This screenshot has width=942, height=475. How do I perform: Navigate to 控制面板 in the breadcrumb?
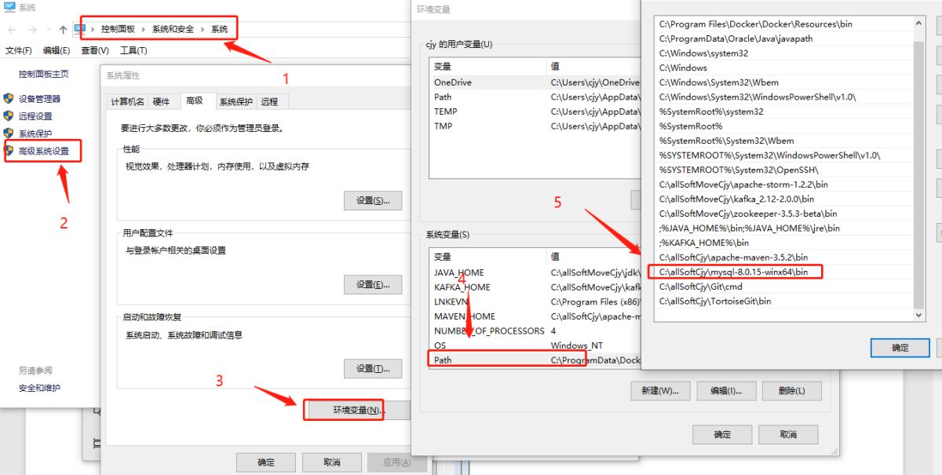point(118,29)
